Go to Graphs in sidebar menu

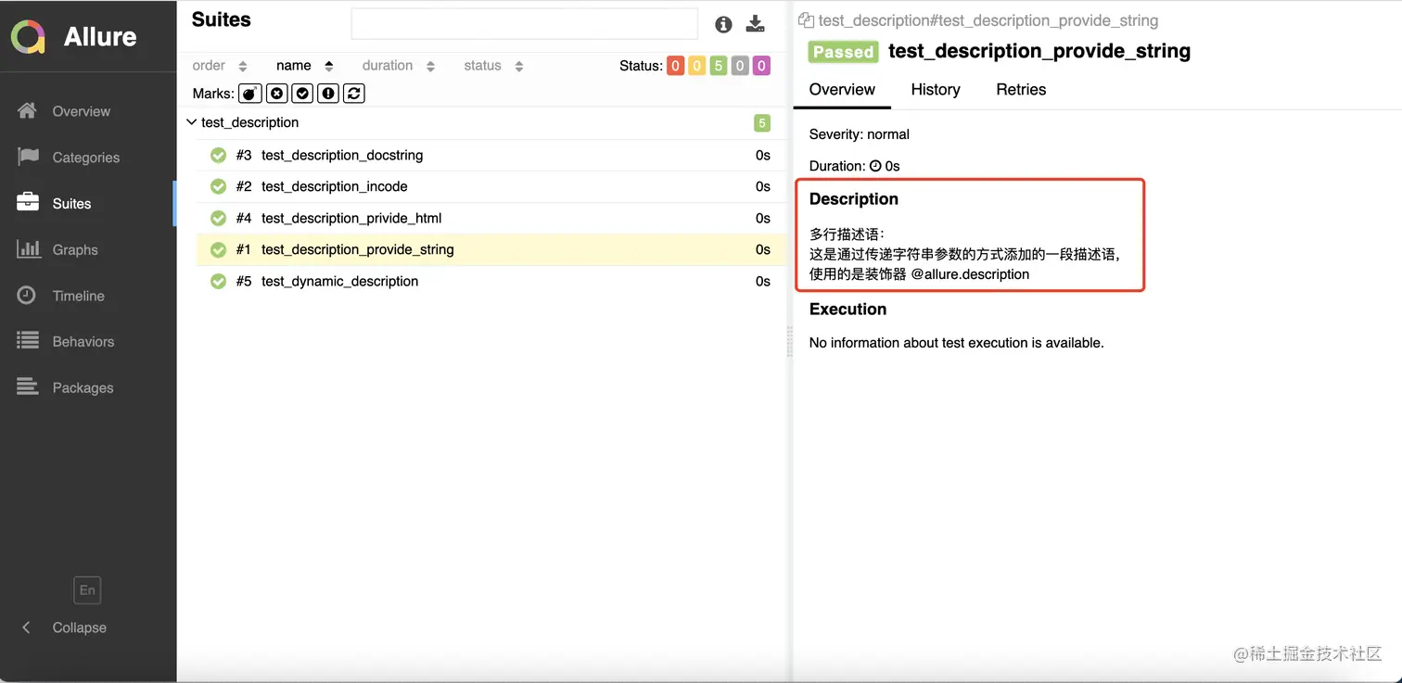click(x=75, y=250)
